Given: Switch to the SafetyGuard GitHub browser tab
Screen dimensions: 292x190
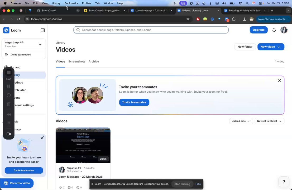Looking at the screenshot, I should 104,11.
